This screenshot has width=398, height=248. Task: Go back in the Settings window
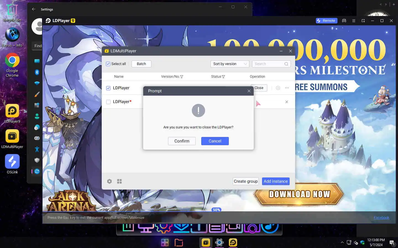(x=34, y=9)
